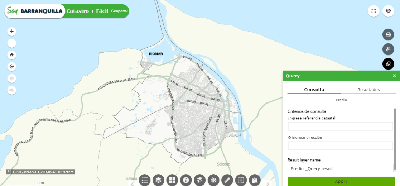
Task: Zoom in on the map
Action: click(12, 32)
